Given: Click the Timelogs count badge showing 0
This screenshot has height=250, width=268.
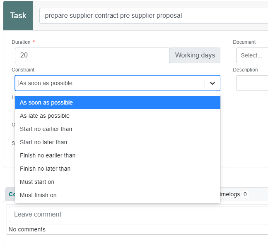Looking at the screenshot, I should pos(245,194).
